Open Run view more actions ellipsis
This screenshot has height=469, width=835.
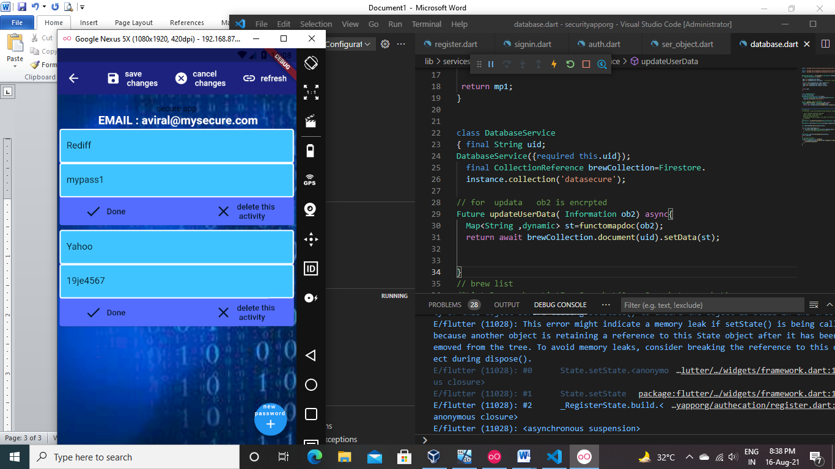click(x=401, y=44)
